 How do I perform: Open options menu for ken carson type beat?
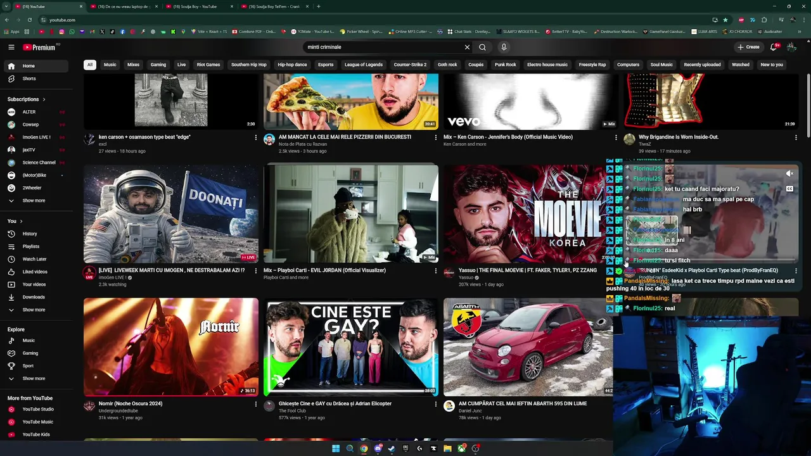pos(256,137)
